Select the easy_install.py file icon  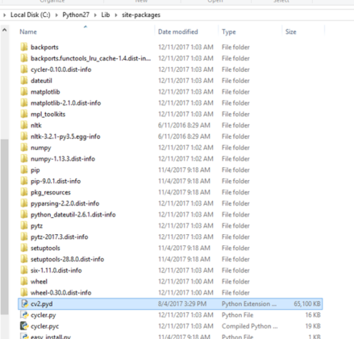24,336
